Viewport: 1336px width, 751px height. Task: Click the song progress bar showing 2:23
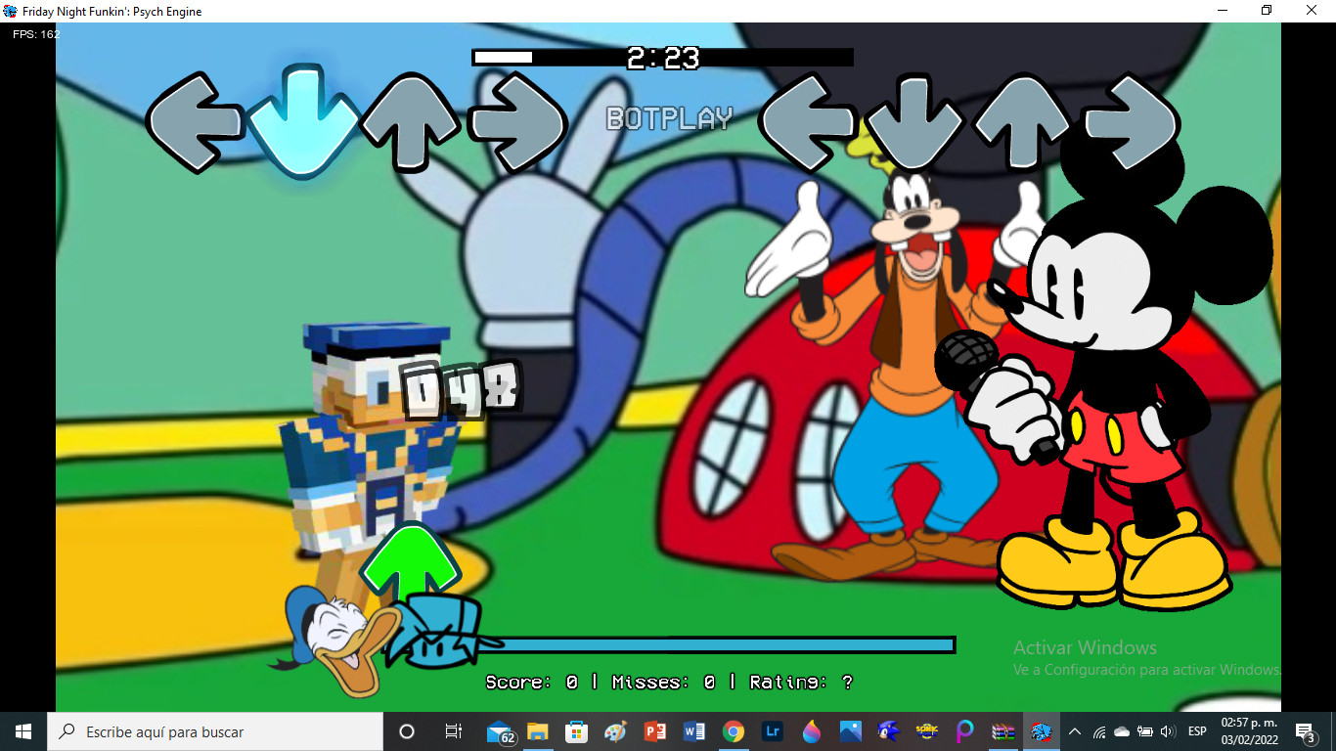click(x=663, y=58)
